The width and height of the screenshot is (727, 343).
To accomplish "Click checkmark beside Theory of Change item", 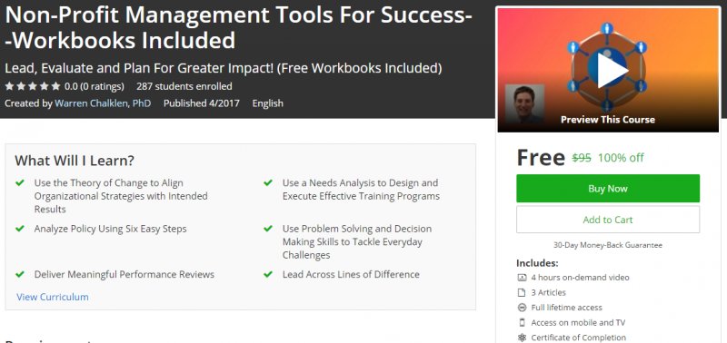I will [20, 182].
